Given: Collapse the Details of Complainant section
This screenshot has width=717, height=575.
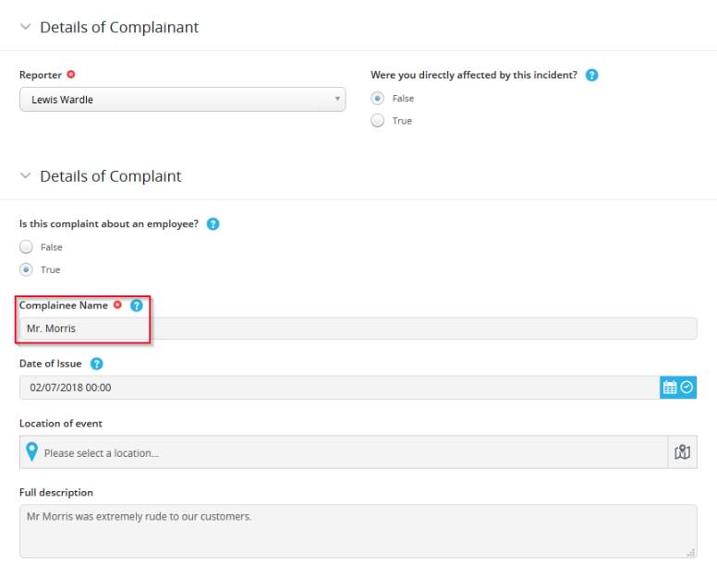Looking at the screenshot, I should click(26, 27).
